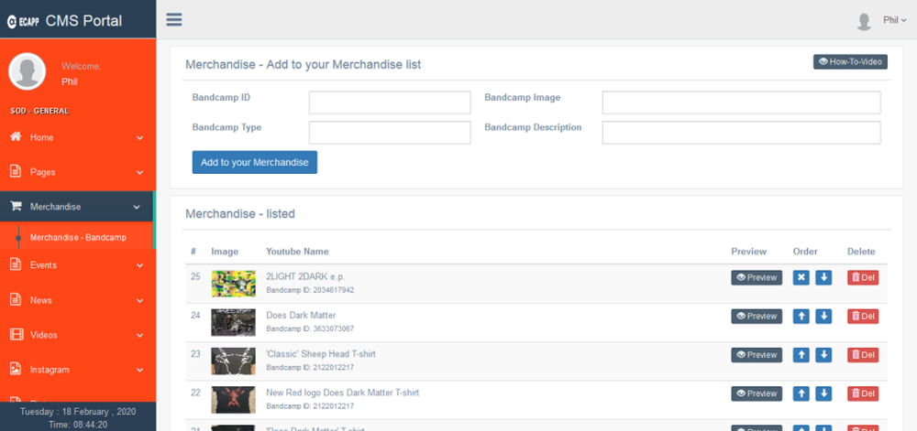Click the CMS Portal title text
The image size is (917, 431).
coord(83,21)
